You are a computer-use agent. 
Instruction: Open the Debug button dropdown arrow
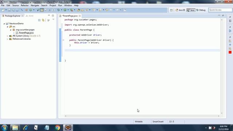pyautogui.click(x=62, y=10)
